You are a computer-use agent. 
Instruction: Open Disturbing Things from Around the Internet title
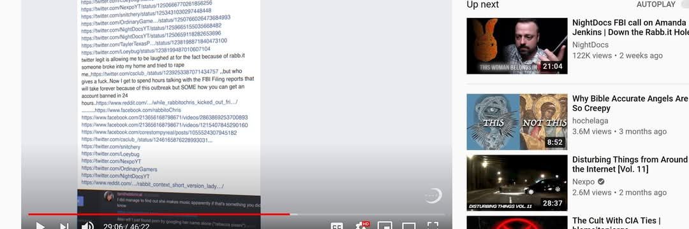coord(630,164)
